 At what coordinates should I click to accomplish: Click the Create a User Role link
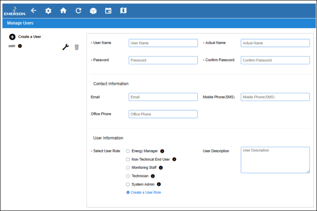(144, 192)
